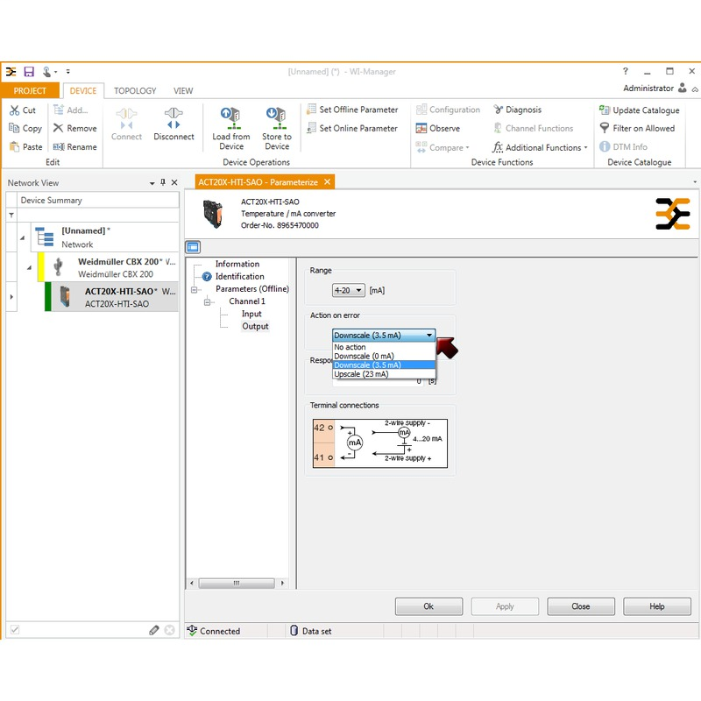Click the Data set status icon

tap(294, 630)
